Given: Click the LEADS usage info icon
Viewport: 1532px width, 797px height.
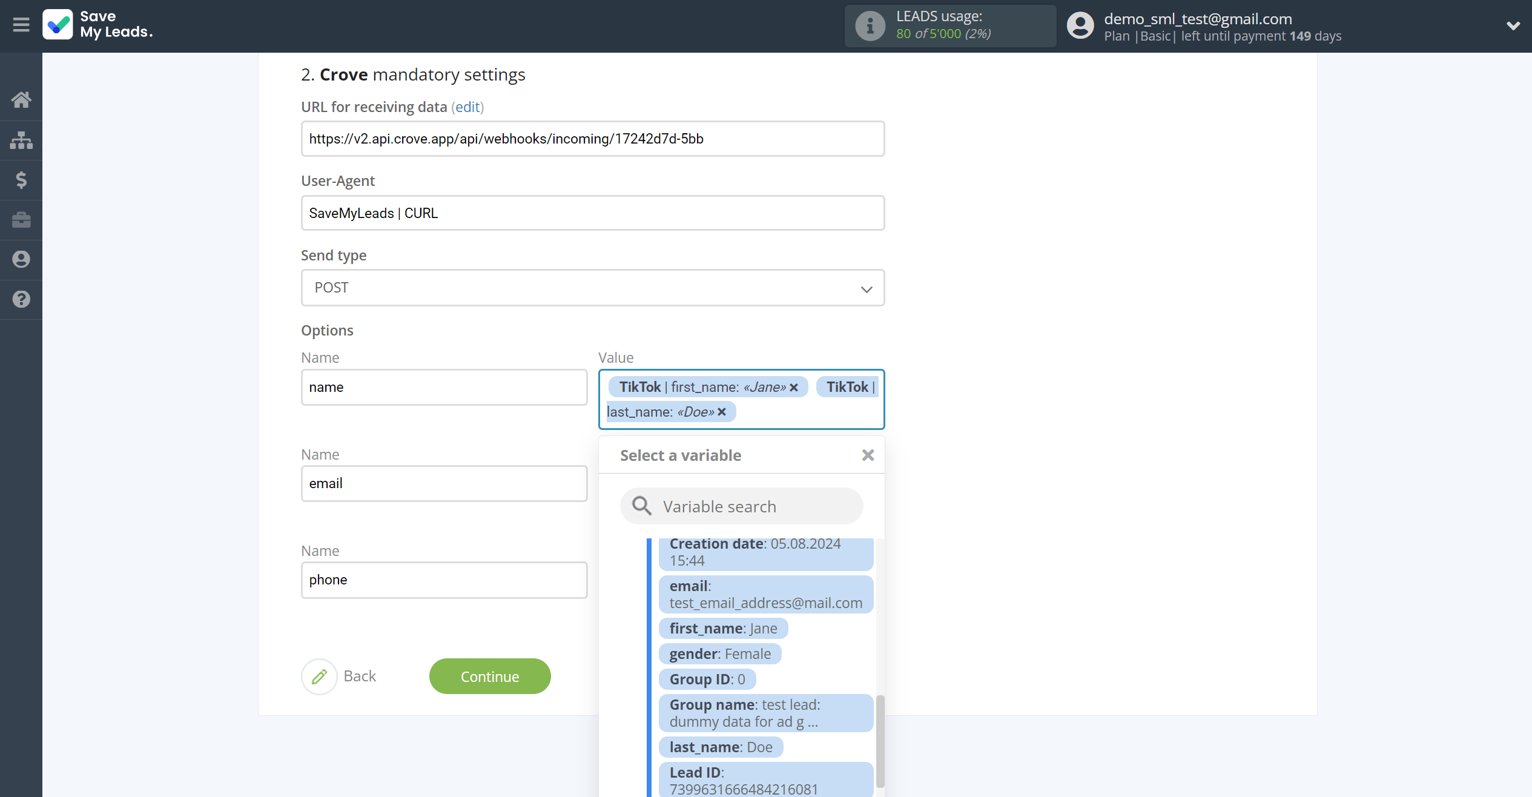Looking at the screenshot, I should pos(870,26).
